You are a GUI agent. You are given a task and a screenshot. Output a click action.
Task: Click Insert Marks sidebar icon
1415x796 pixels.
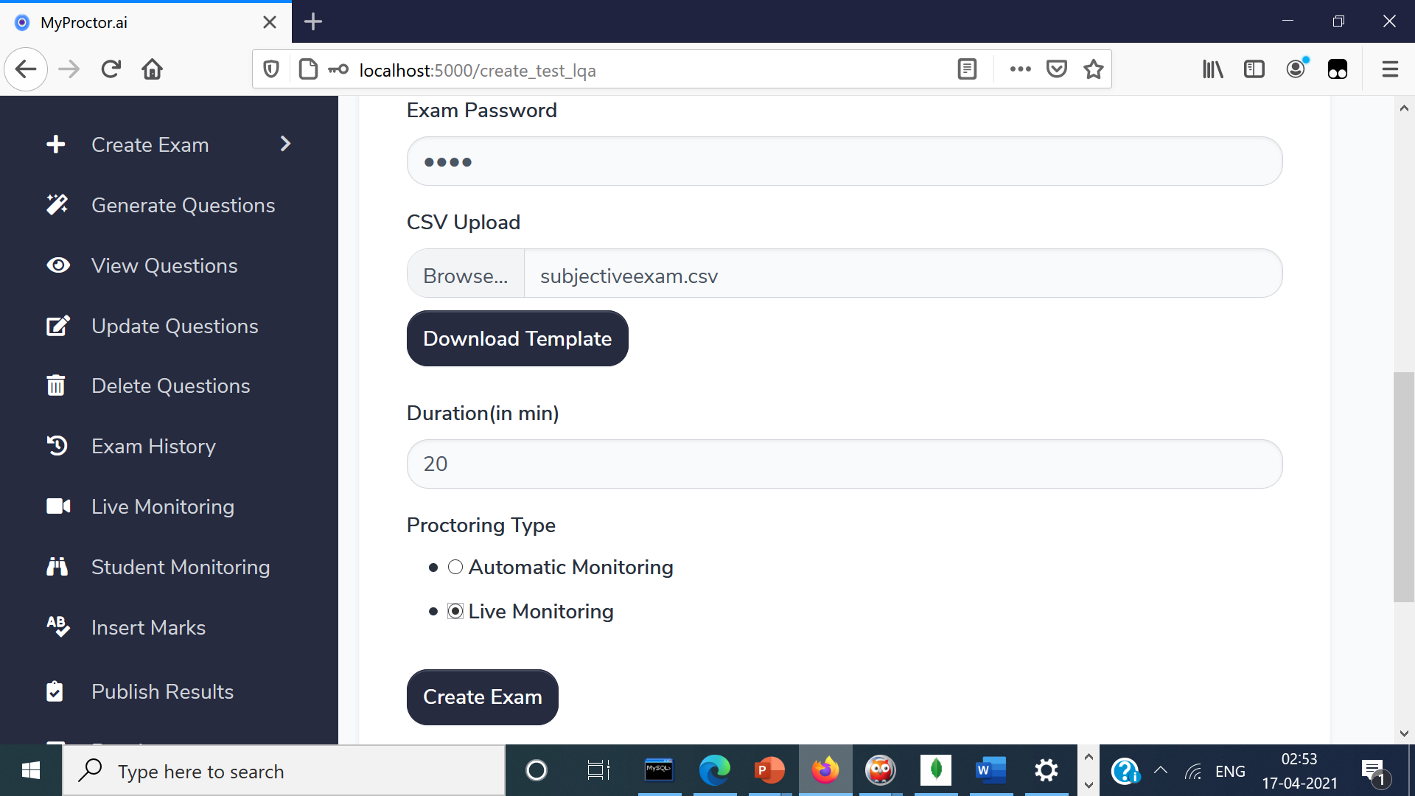point(56,628)
